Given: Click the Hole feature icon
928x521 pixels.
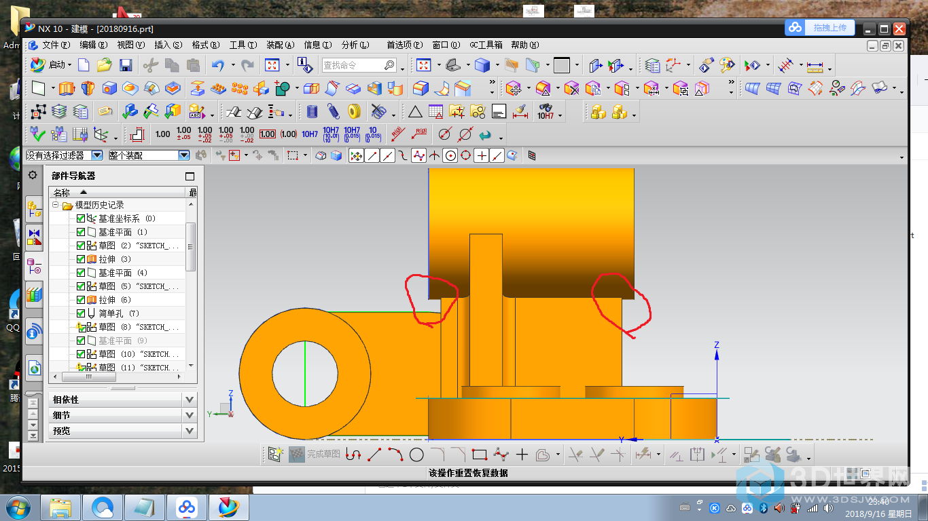Looking at the screenshot, I should [x=109, y=88].
